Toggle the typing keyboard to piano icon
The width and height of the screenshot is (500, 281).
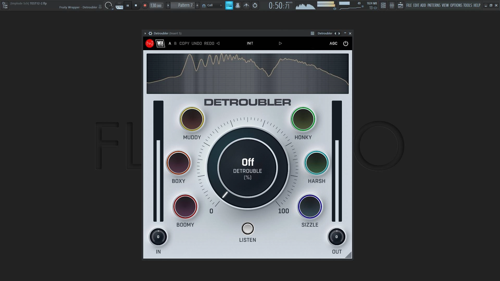[x=229, y=5]
